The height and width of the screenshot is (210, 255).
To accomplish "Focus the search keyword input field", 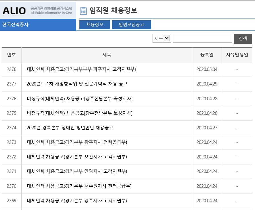I will pos(202,38).
